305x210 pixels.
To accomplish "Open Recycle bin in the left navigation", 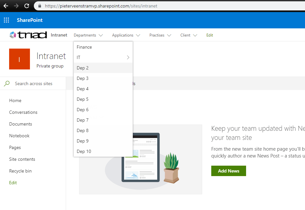I will pos(20,171).
